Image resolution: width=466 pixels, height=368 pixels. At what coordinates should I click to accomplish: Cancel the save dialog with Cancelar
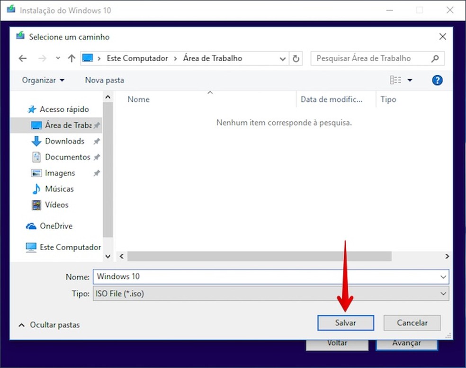412,323
